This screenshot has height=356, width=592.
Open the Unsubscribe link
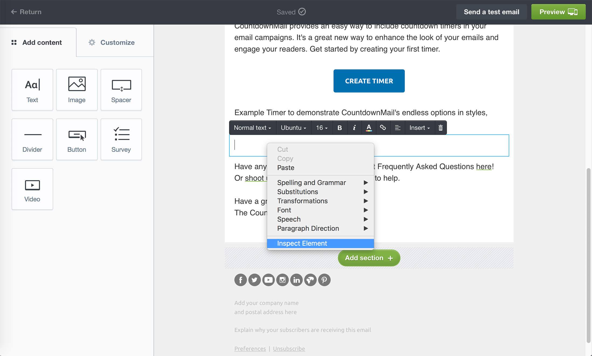click(x=289, y=348)
